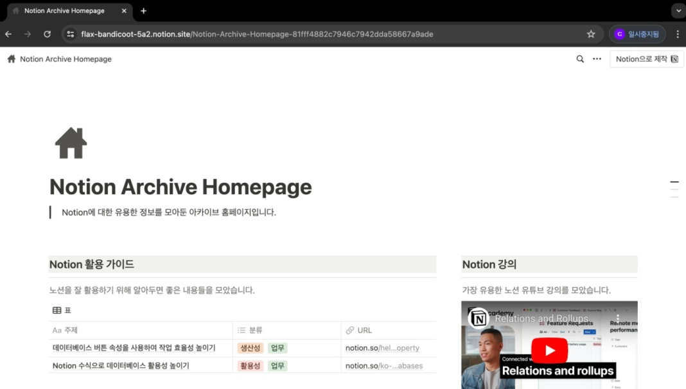Toggle the bookmark star in the address bar
Image resolution: width=686 pixels, height=389 pixels.
(x=590, y=33)
